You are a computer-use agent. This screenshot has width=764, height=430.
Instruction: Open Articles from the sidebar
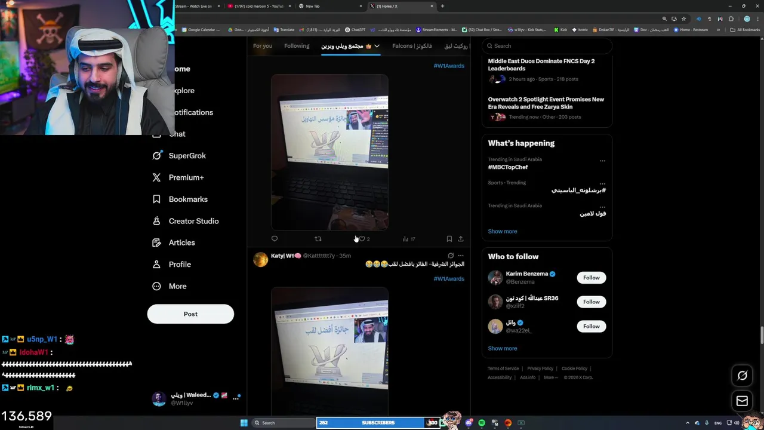tap(174, 242)
